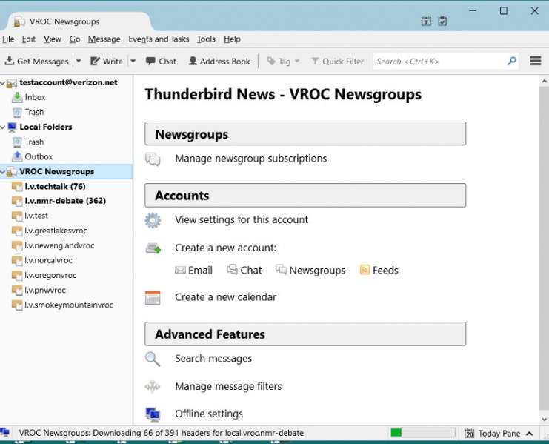Open the Tag dropdown arrow

click(x=297, y=61)
